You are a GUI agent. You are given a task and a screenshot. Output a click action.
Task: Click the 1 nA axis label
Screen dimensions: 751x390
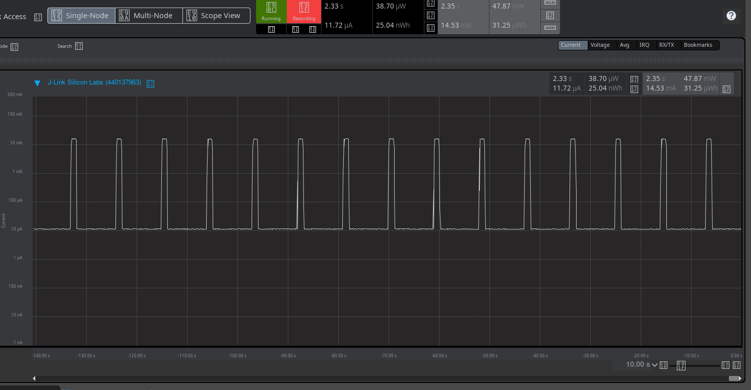pyautogui.click(x=18, y=343)
